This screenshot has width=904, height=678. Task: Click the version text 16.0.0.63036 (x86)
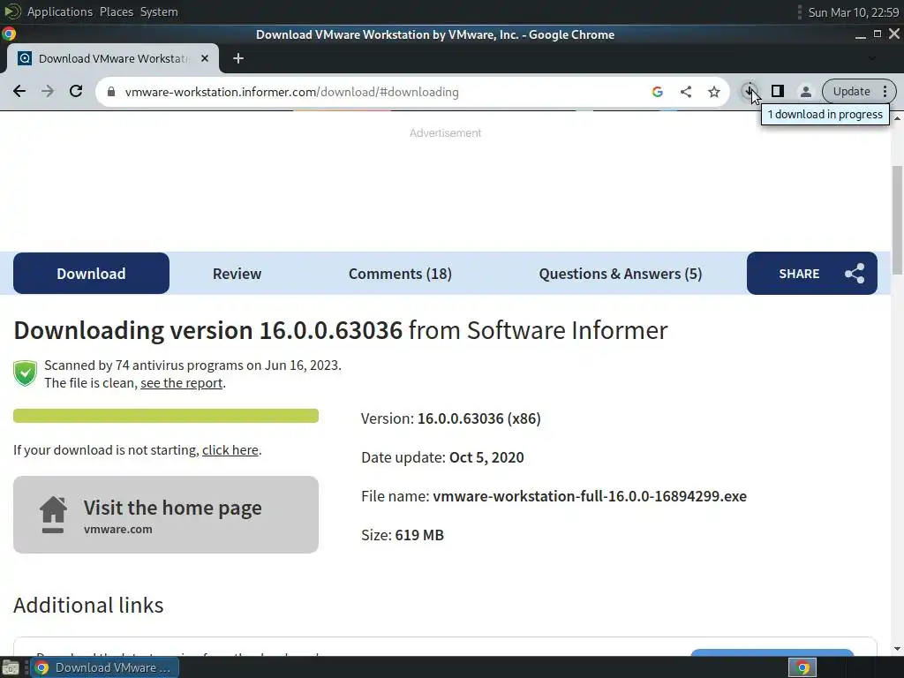tap(479, 418)
